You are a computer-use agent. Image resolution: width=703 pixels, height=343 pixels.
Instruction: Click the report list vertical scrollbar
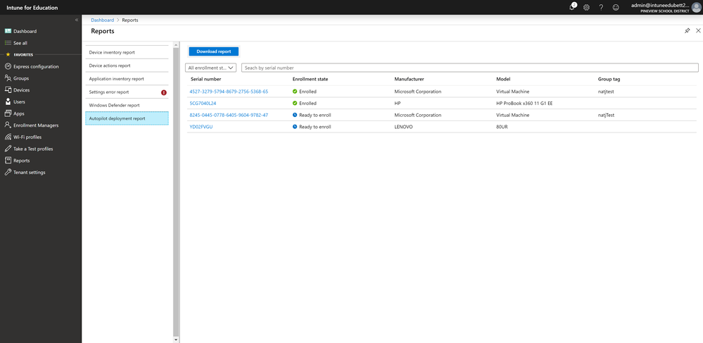point(176,191)
